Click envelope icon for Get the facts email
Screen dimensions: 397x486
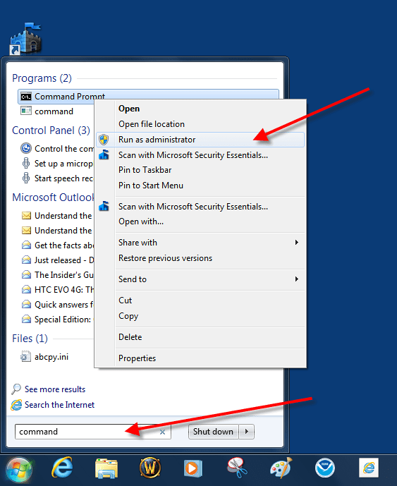coord(26,245)
